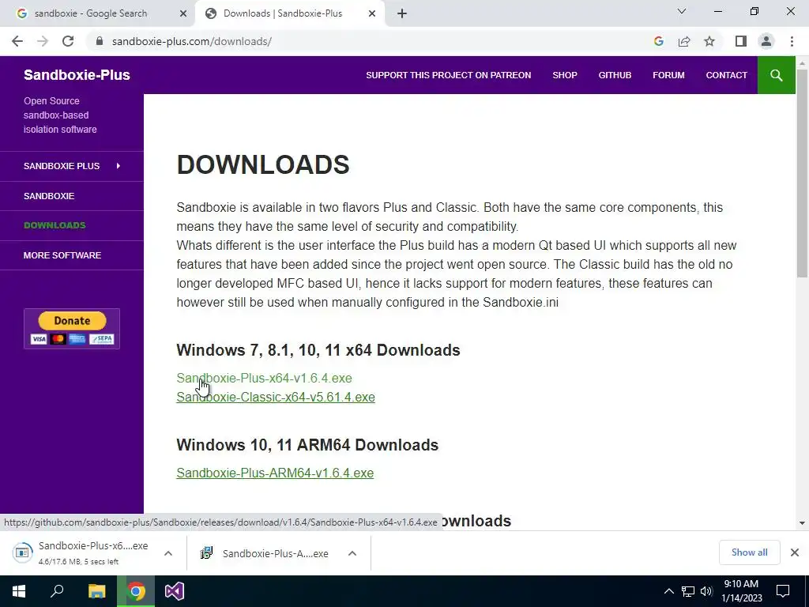
Task: Open the Chrome three-dot menu
Action: coord(792,41)
